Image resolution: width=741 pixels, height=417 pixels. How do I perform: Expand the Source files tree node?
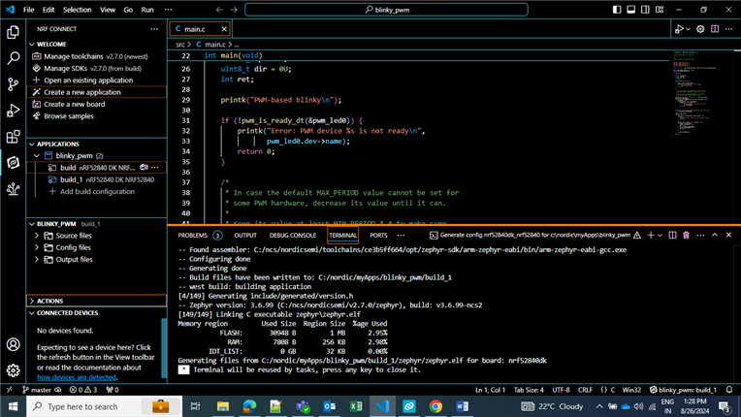click(73, 236)
